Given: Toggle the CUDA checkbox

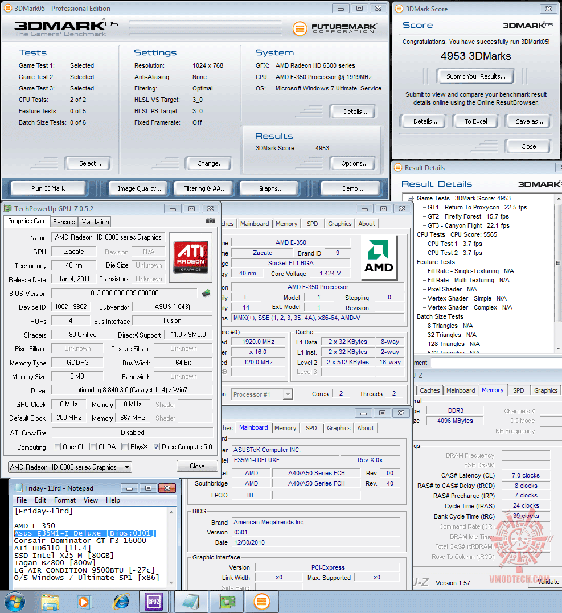Looking at the screenshot, I should click(x=93, y=446).
